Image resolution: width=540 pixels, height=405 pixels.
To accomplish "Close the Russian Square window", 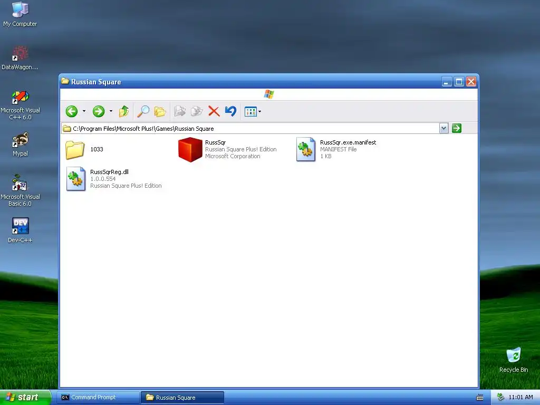I will [471, 82].
